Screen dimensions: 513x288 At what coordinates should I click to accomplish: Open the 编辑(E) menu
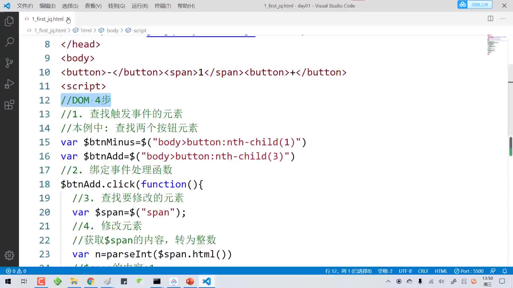(x=47, y=6)
